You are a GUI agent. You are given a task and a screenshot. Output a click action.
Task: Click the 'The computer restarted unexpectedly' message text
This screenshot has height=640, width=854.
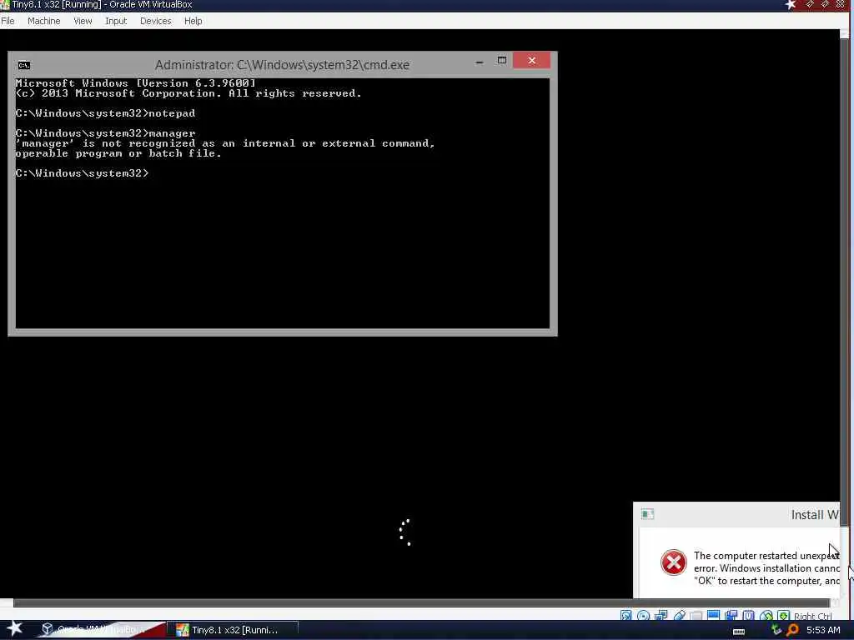coord(767,568)
